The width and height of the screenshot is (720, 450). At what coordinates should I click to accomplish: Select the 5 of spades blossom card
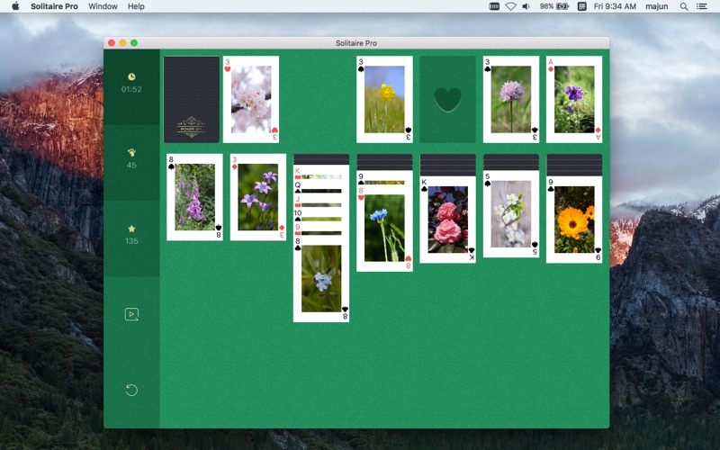[511, 214]
